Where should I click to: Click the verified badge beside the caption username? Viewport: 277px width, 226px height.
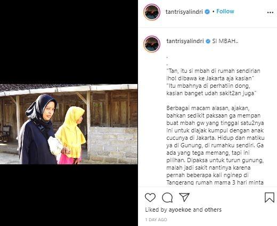tap(208, 41)
